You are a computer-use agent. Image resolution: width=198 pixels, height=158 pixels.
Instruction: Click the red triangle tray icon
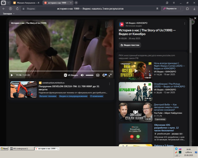point(176,152)
